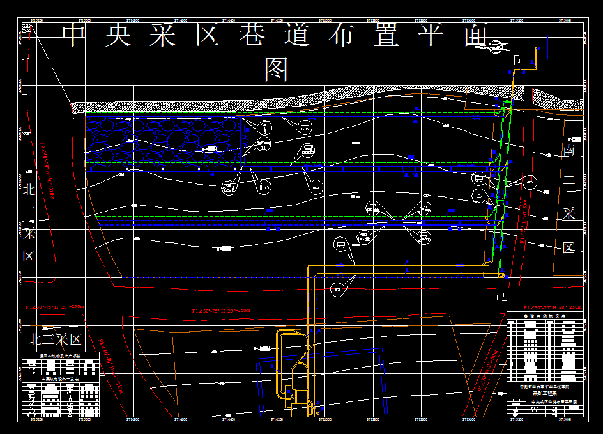Select the red F1 label above the legend table
Image resolution: width=603 pixels, height=434 pixels.
(x=553, y=307)
